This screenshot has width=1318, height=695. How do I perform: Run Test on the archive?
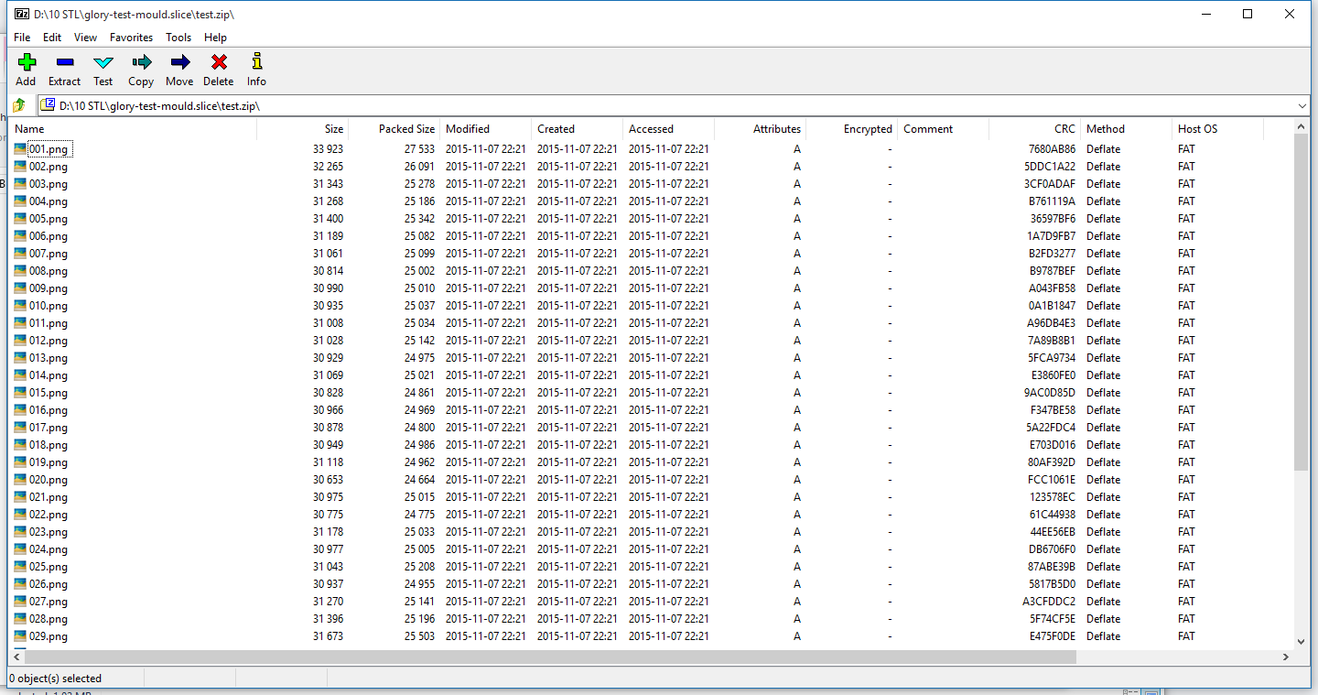(x=103, y=62)
